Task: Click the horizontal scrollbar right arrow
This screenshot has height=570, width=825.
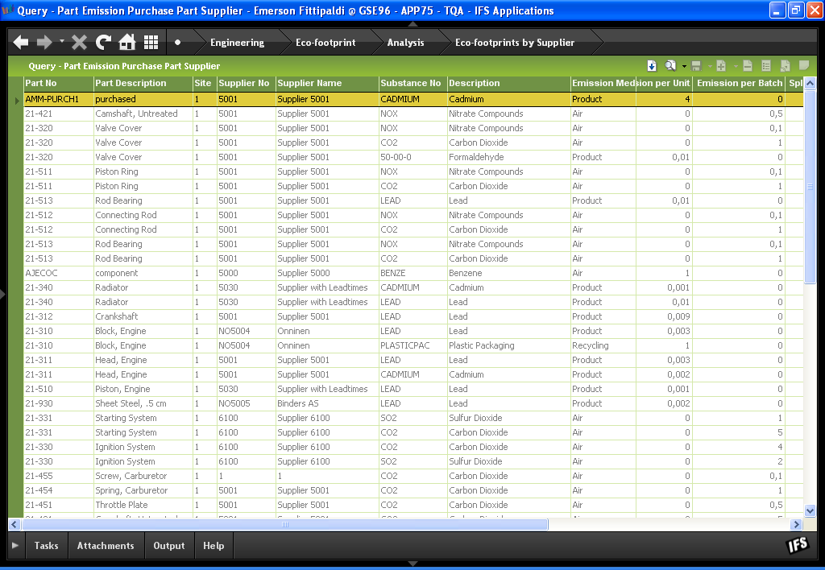Action: click(x=796, y=524)
